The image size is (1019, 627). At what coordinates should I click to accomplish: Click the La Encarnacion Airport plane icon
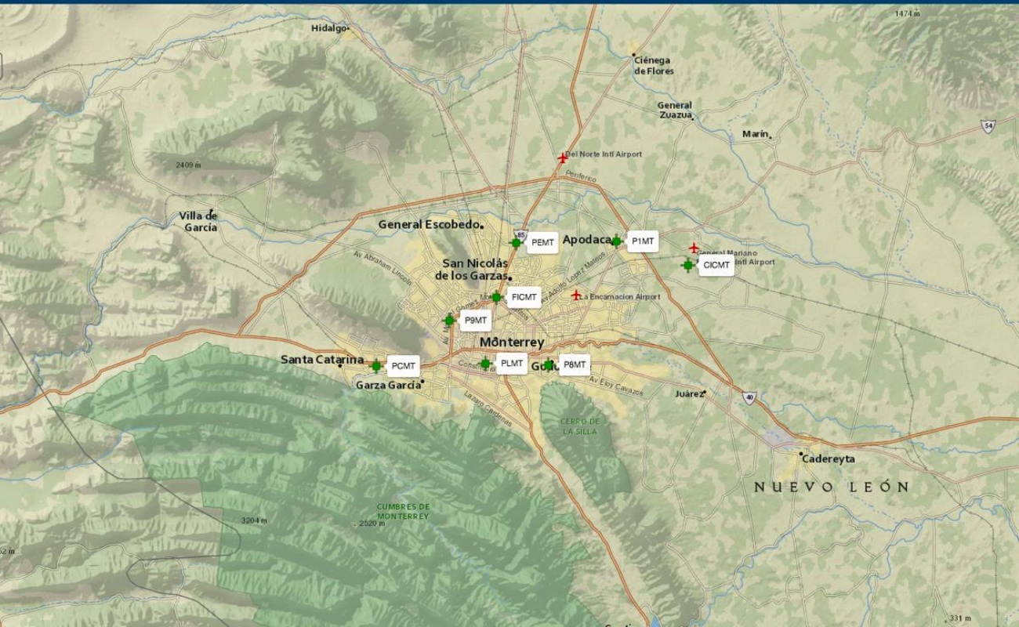coord(576,295)
